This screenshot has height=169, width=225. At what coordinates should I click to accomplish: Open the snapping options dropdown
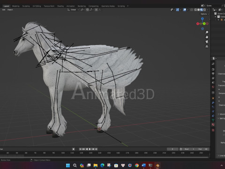91,10
